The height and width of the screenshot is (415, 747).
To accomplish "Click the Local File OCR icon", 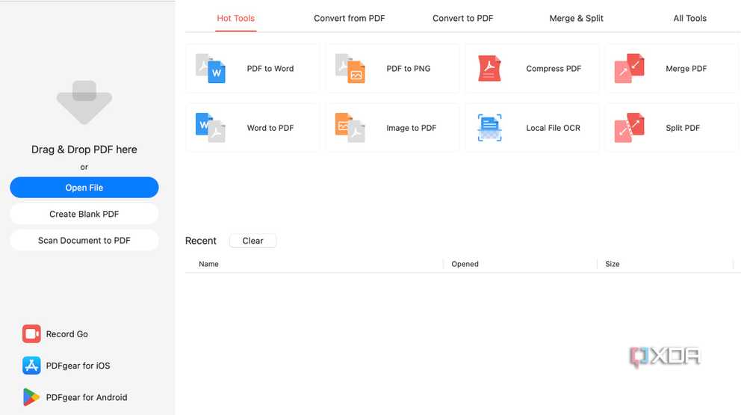I will (489, 128).
